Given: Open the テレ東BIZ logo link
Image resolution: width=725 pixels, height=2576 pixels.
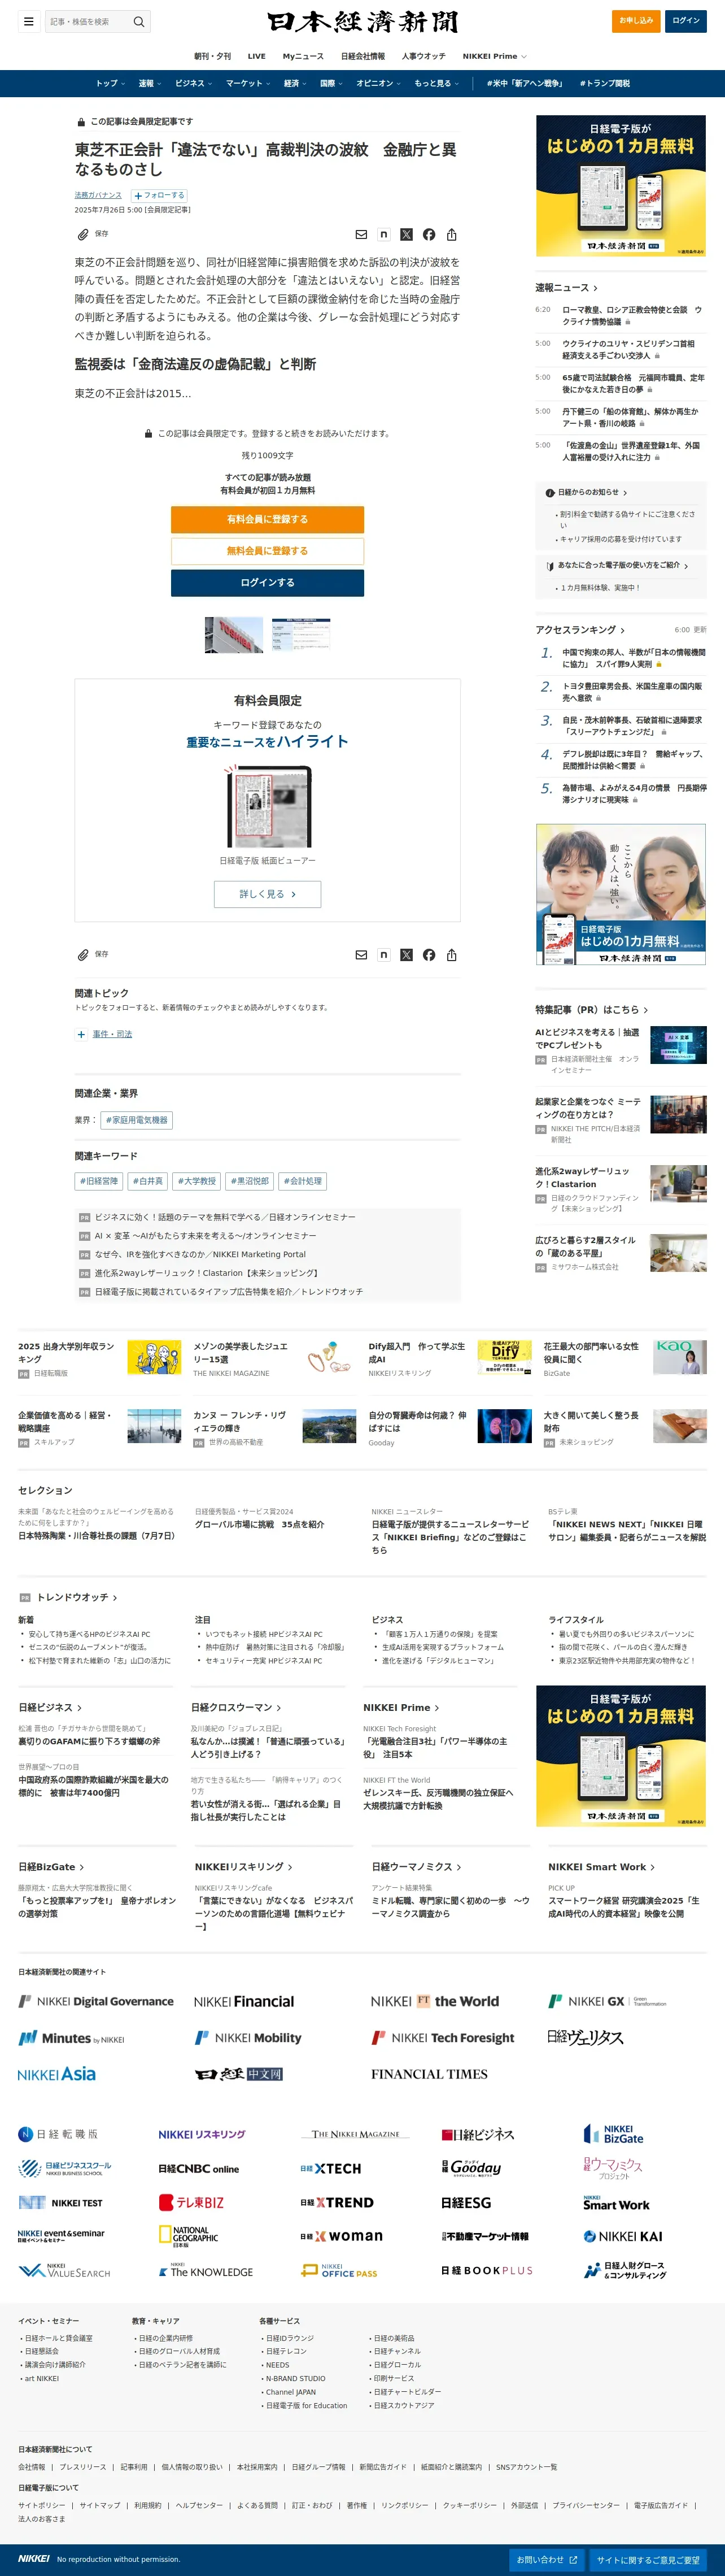Looking at the screenshot, I should [192, 2202].
